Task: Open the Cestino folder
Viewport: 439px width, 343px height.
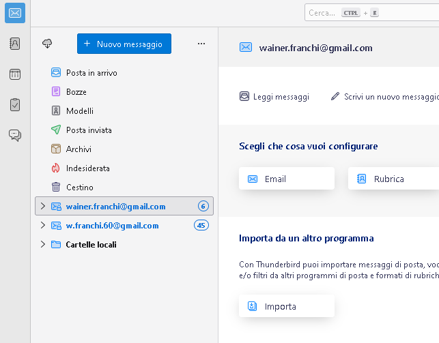Action: pos(79,187)
